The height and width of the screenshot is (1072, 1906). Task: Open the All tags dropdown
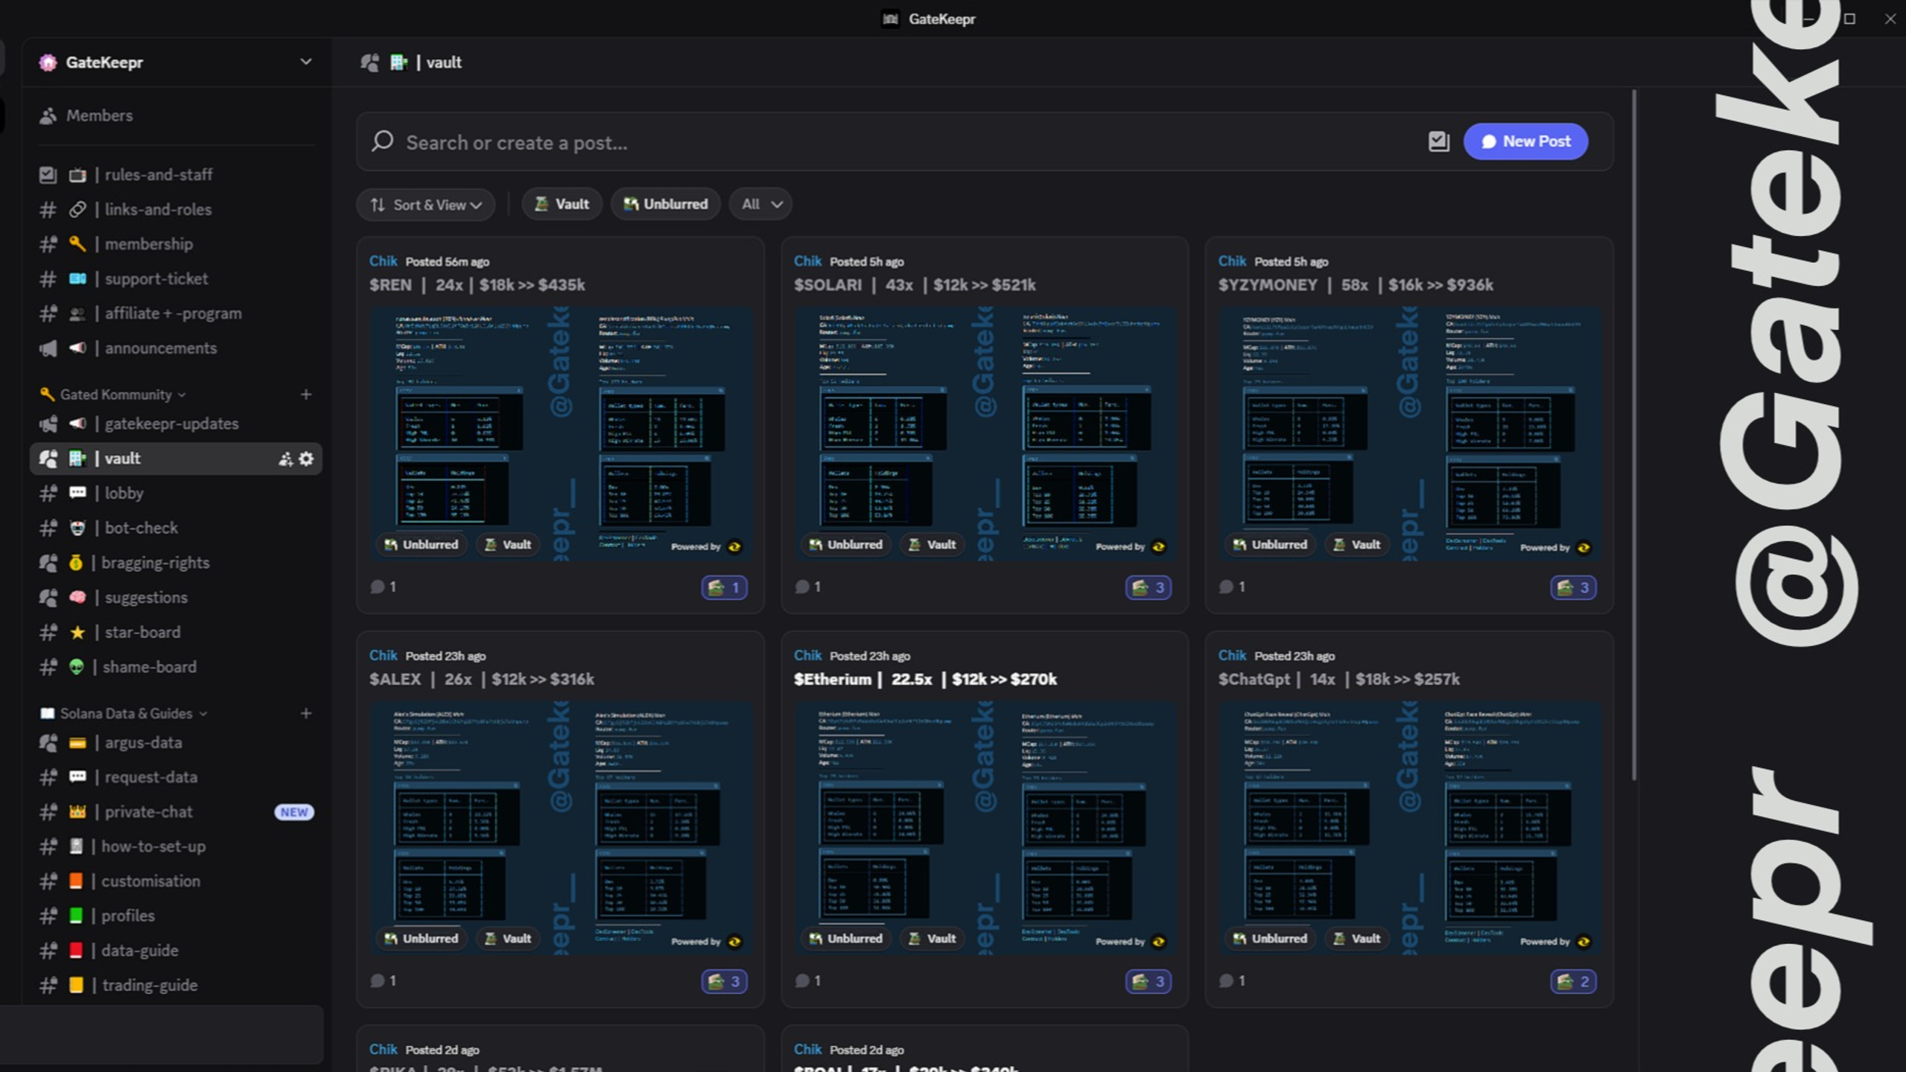click(x=760, y=204)
